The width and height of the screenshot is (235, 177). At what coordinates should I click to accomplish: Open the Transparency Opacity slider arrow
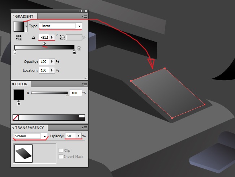(x=78, y=136)
